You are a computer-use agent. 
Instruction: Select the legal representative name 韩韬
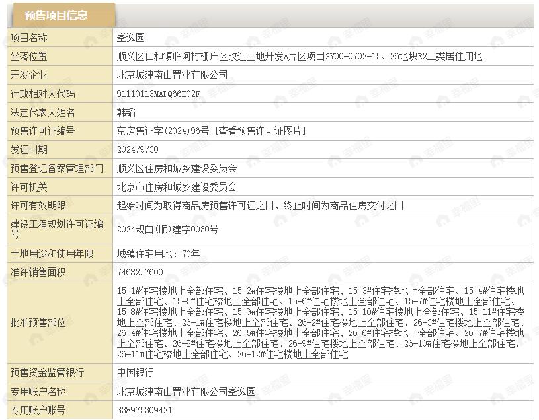126,113
